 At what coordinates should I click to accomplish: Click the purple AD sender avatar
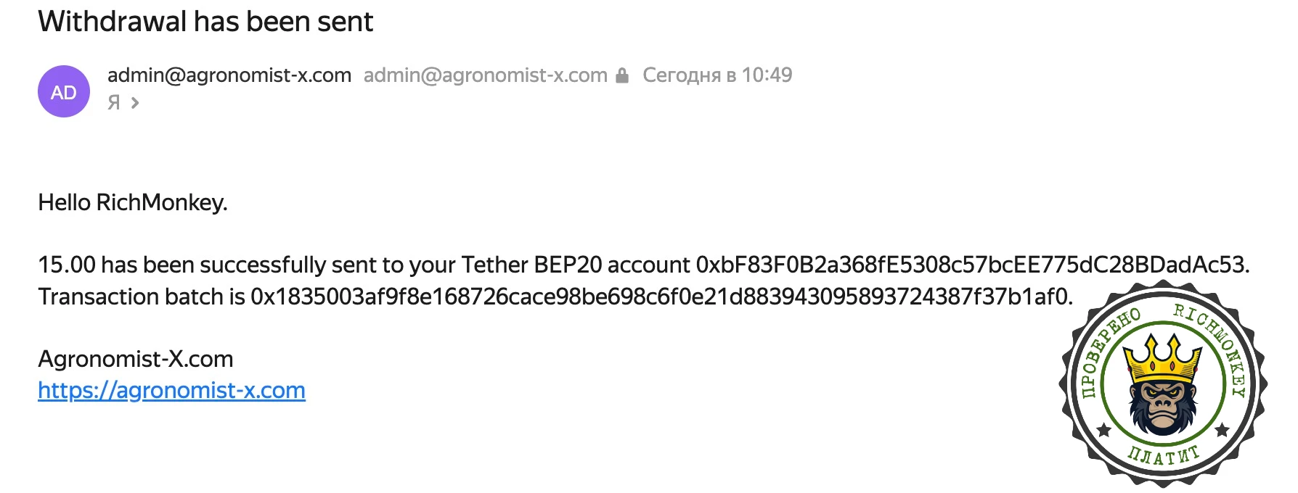pos(64,92)
